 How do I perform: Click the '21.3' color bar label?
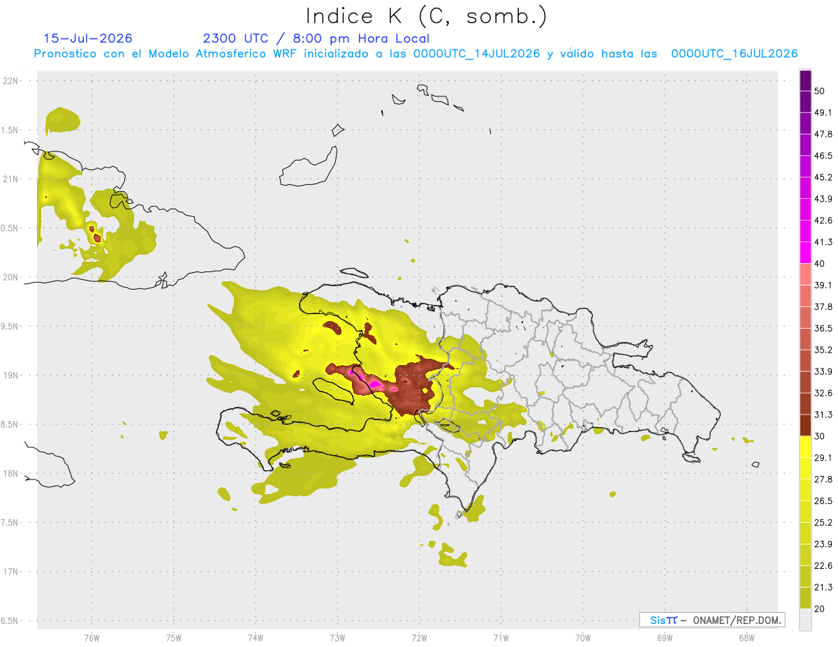click(823, 587)
